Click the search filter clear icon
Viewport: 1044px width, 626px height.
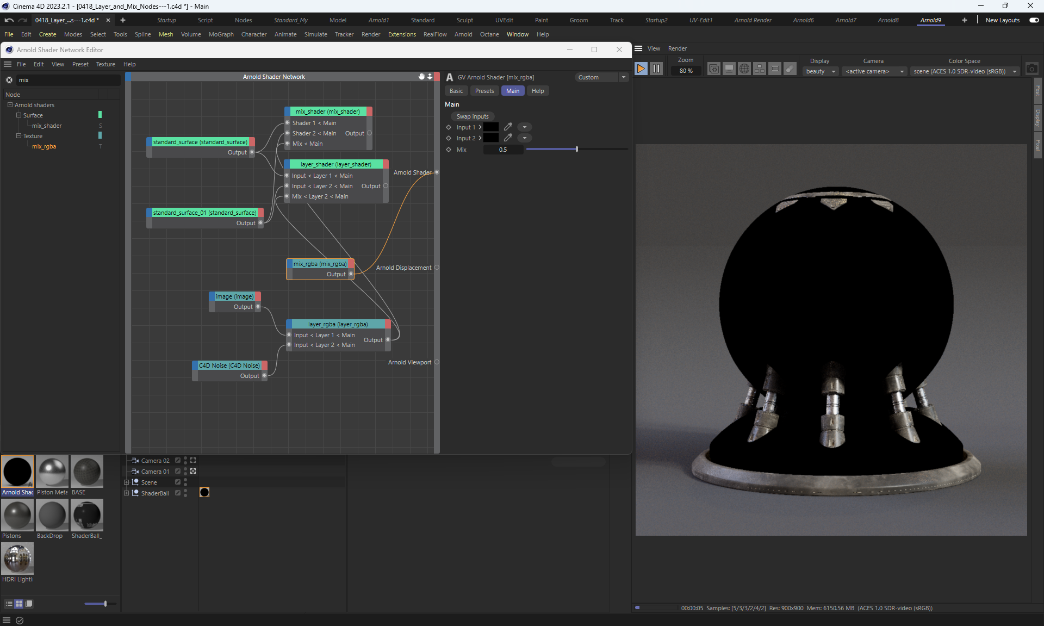(x=9, y=80)
